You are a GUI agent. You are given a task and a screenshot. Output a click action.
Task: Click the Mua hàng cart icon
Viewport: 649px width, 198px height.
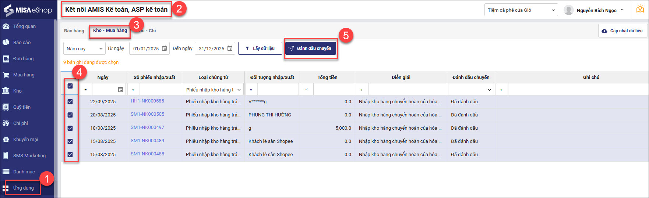(x=6, y=75)
